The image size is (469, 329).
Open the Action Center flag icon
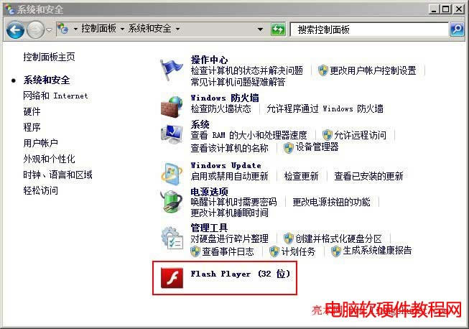click(172, 70)
